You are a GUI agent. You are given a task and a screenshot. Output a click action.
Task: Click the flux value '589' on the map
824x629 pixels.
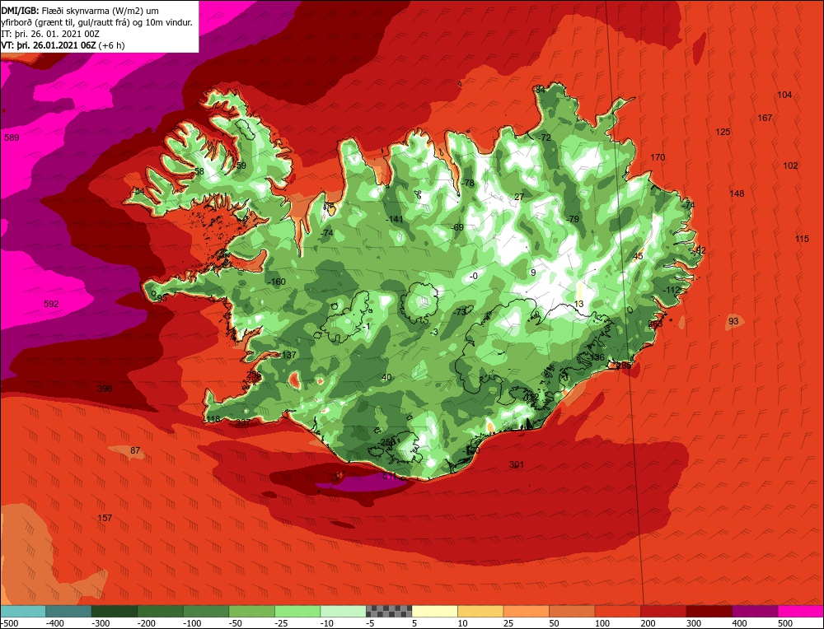point(12,137)
